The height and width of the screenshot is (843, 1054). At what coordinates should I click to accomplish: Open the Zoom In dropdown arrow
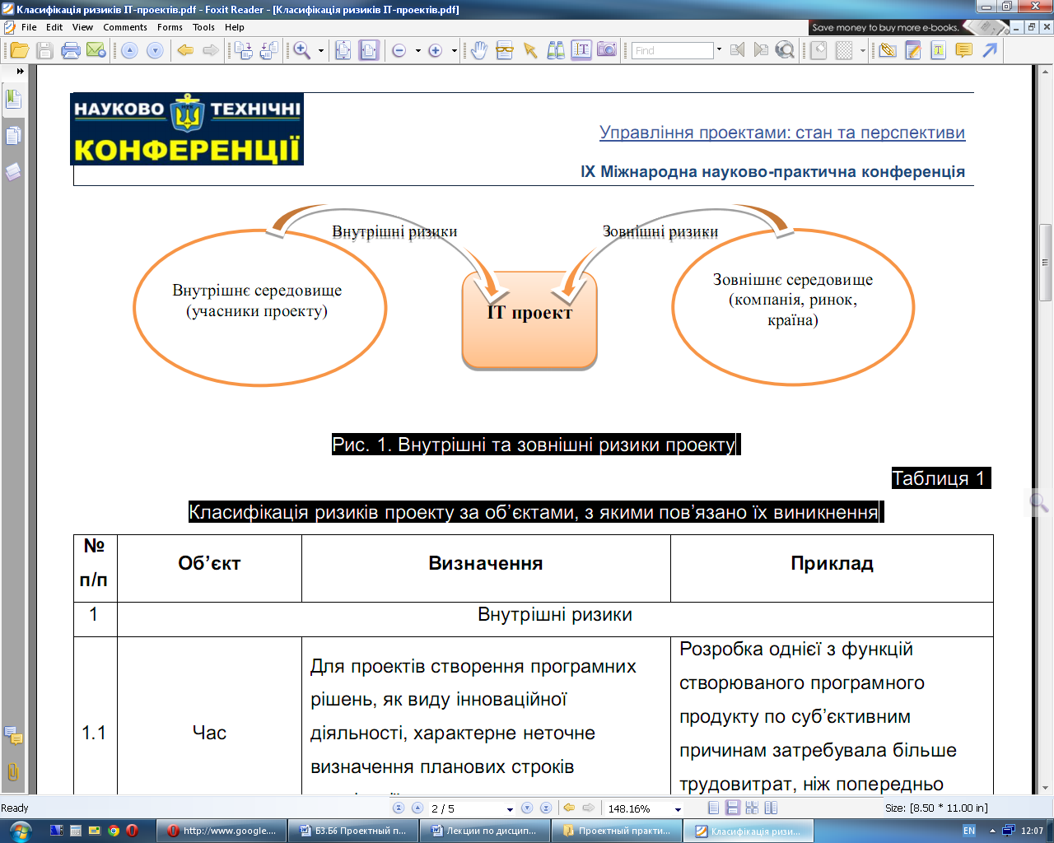[454, 50]
